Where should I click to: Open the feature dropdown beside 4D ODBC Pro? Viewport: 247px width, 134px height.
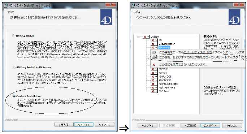[x=154, y=81]
